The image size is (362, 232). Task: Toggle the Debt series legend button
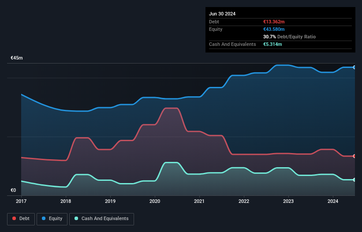click(x=21, y=219)
